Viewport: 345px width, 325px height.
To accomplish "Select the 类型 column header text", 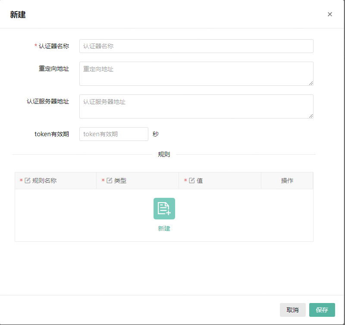I will (120, 181).
